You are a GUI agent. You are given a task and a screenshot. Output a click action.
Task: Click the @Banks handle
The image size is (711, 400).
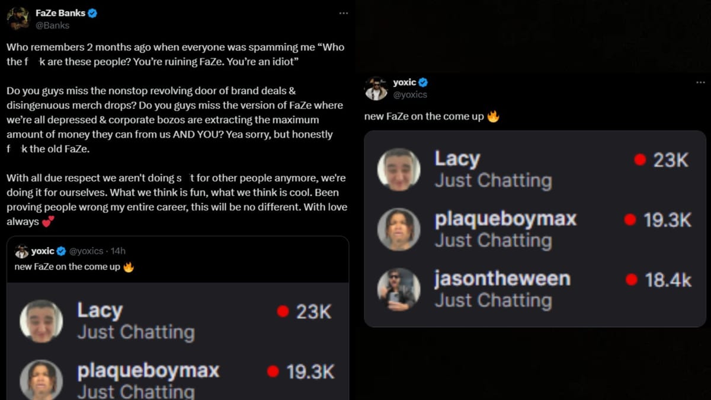click(53, 25)
